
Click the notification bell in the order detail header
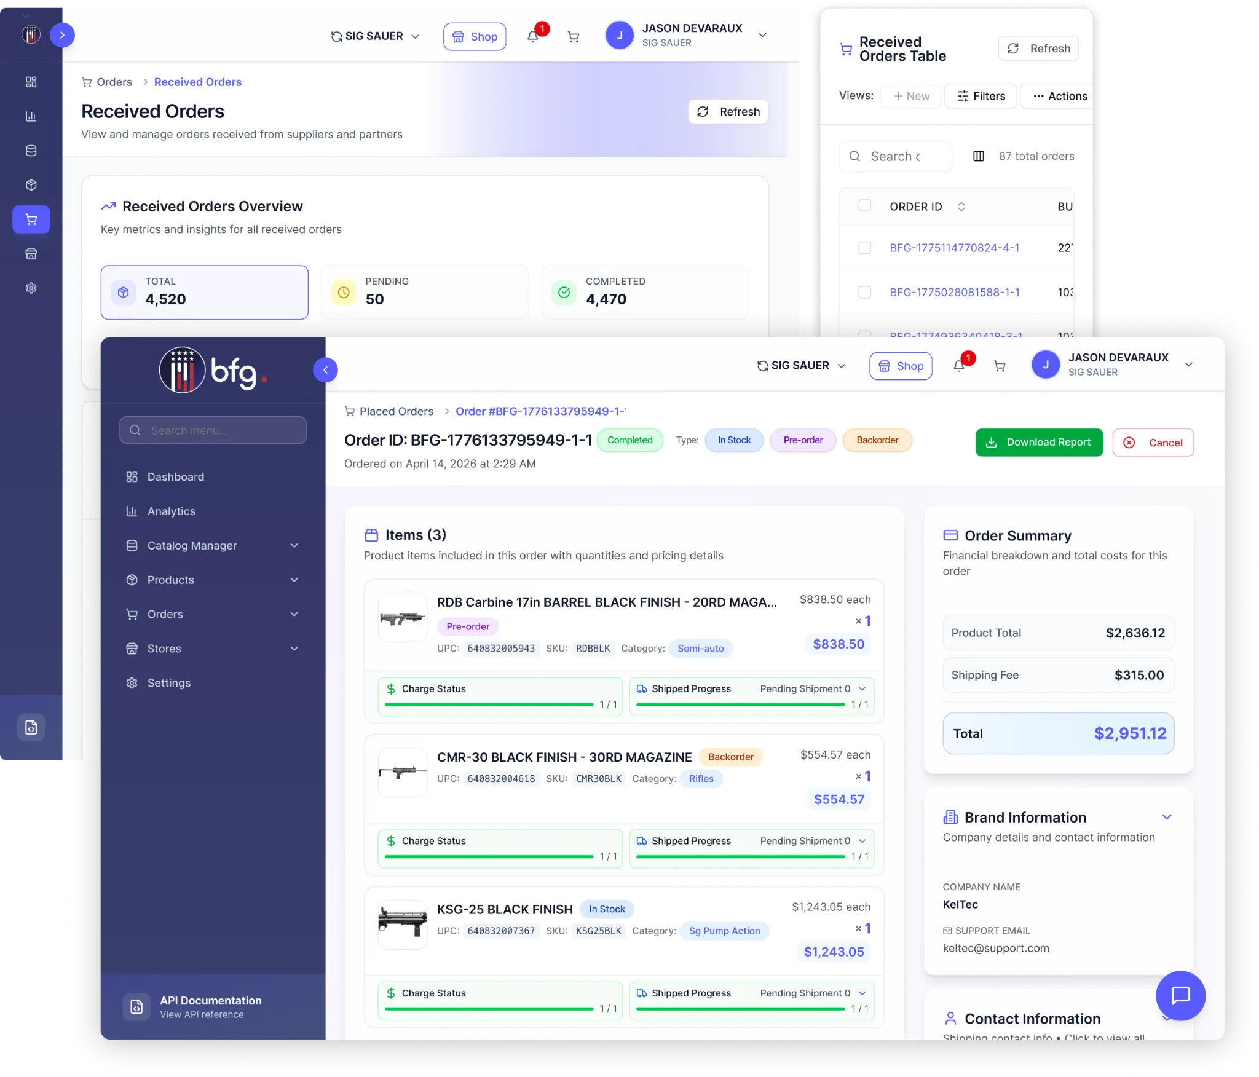pos(958,366)
